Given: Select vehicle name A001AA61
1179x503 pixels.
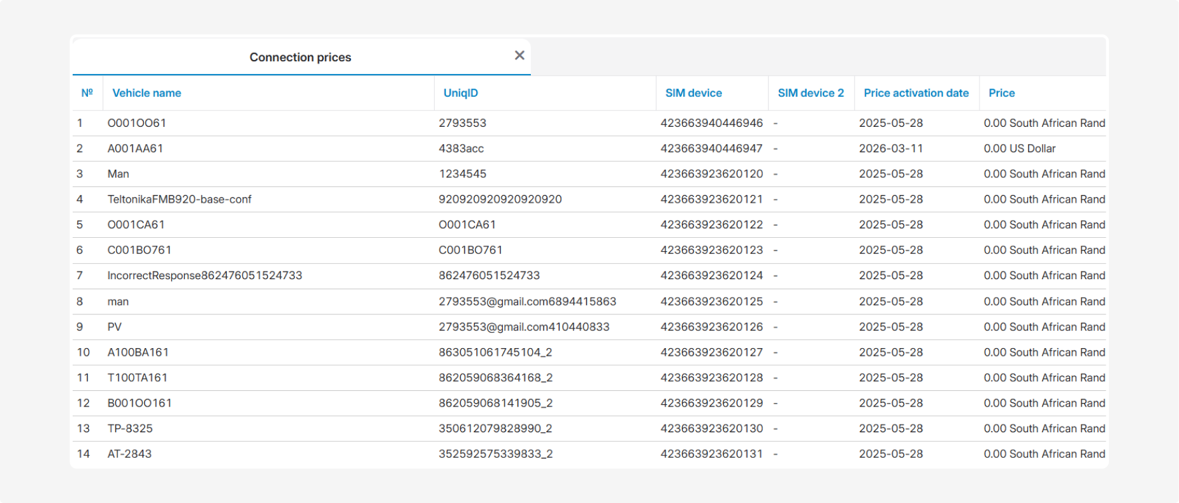Looking at the screenshot, I should (x=135, y=149).
